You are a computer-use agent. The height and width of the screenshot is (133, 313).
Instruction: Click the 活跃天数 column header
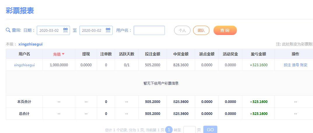coord(127,54)
